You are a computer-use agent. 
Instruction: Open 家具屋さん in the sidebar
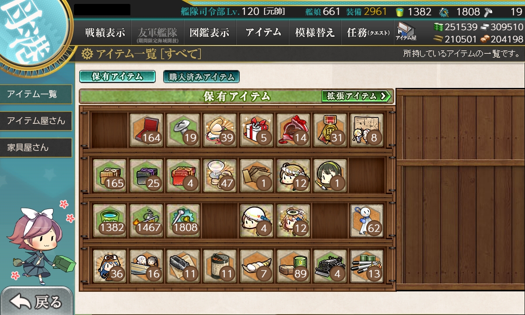[36, 148]
